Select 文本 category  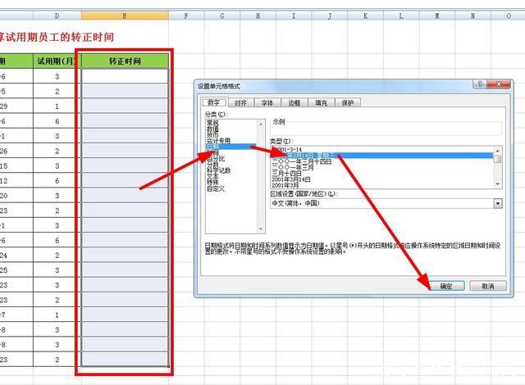tap(212, 176)
